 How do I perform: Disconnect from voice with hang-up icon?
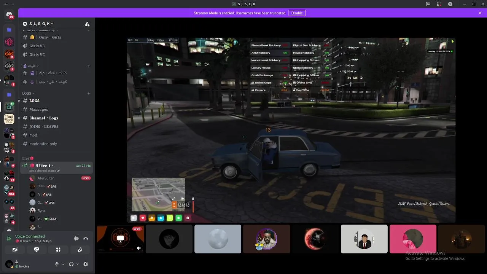86,239
